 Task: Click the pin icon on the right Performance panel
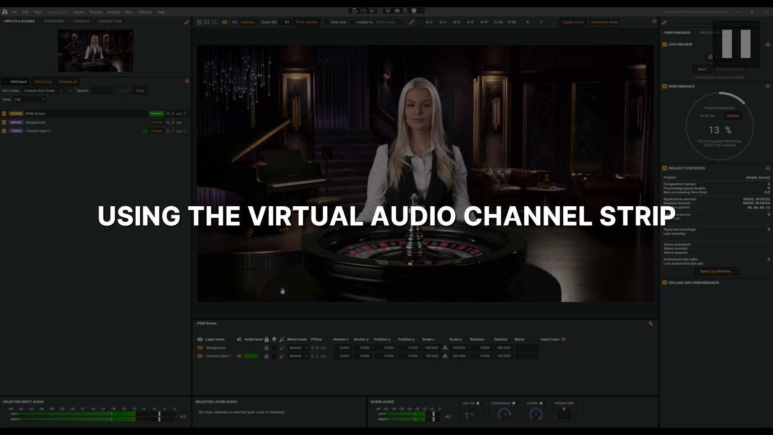coord(664,23)
